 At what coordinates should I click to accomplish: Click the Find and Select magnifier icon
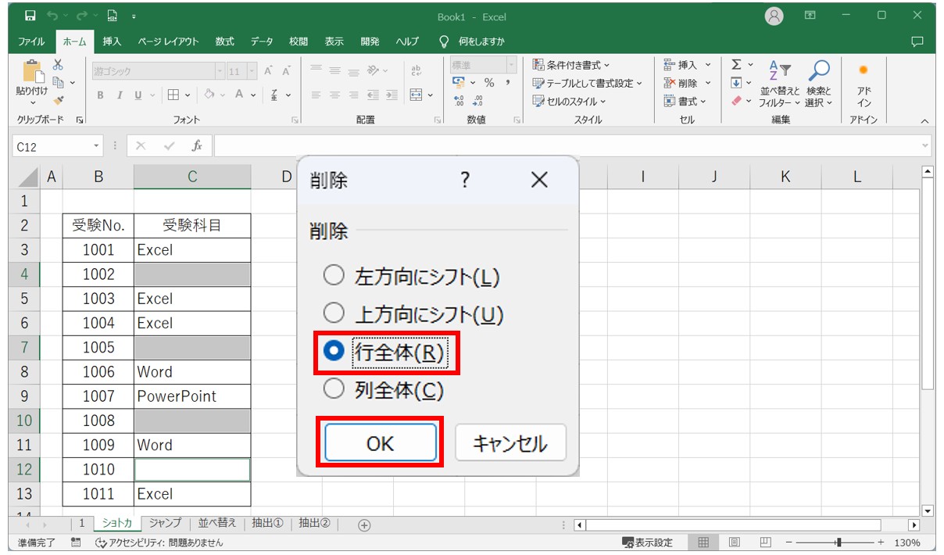coord(818,72)
